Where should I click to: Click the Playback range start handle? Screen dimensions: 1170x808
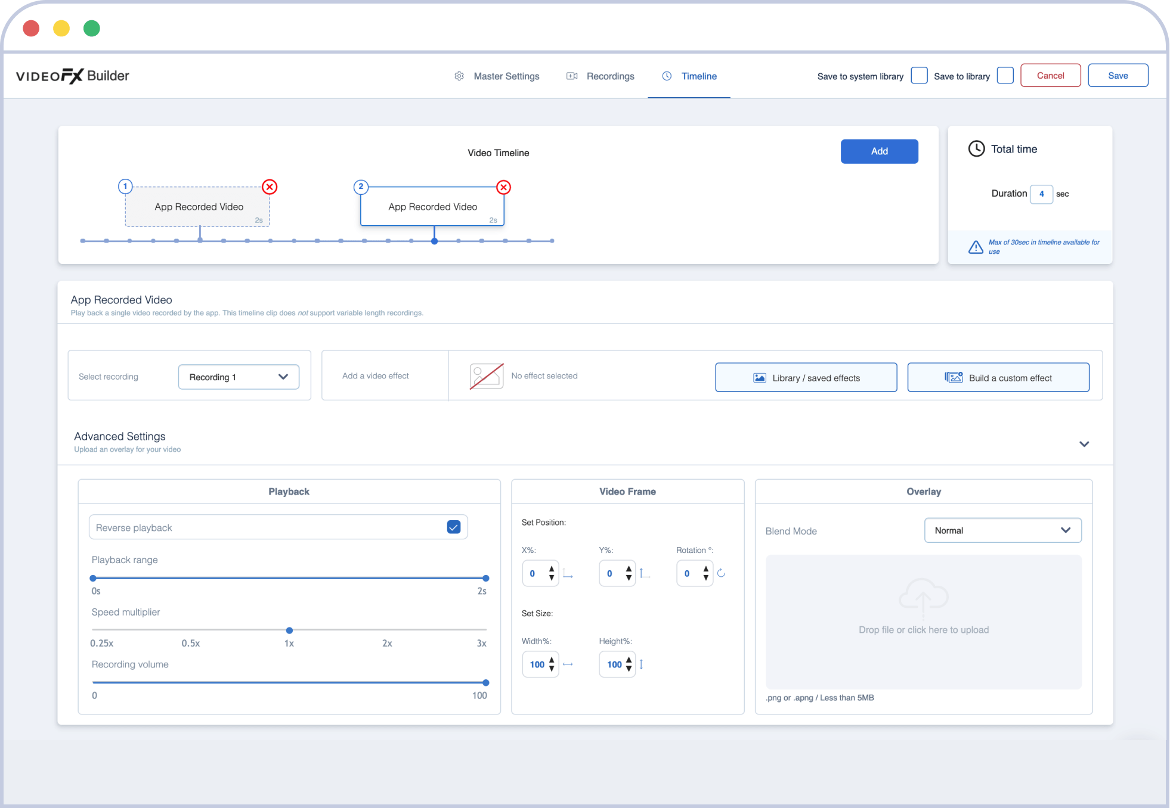coord(93,578)
